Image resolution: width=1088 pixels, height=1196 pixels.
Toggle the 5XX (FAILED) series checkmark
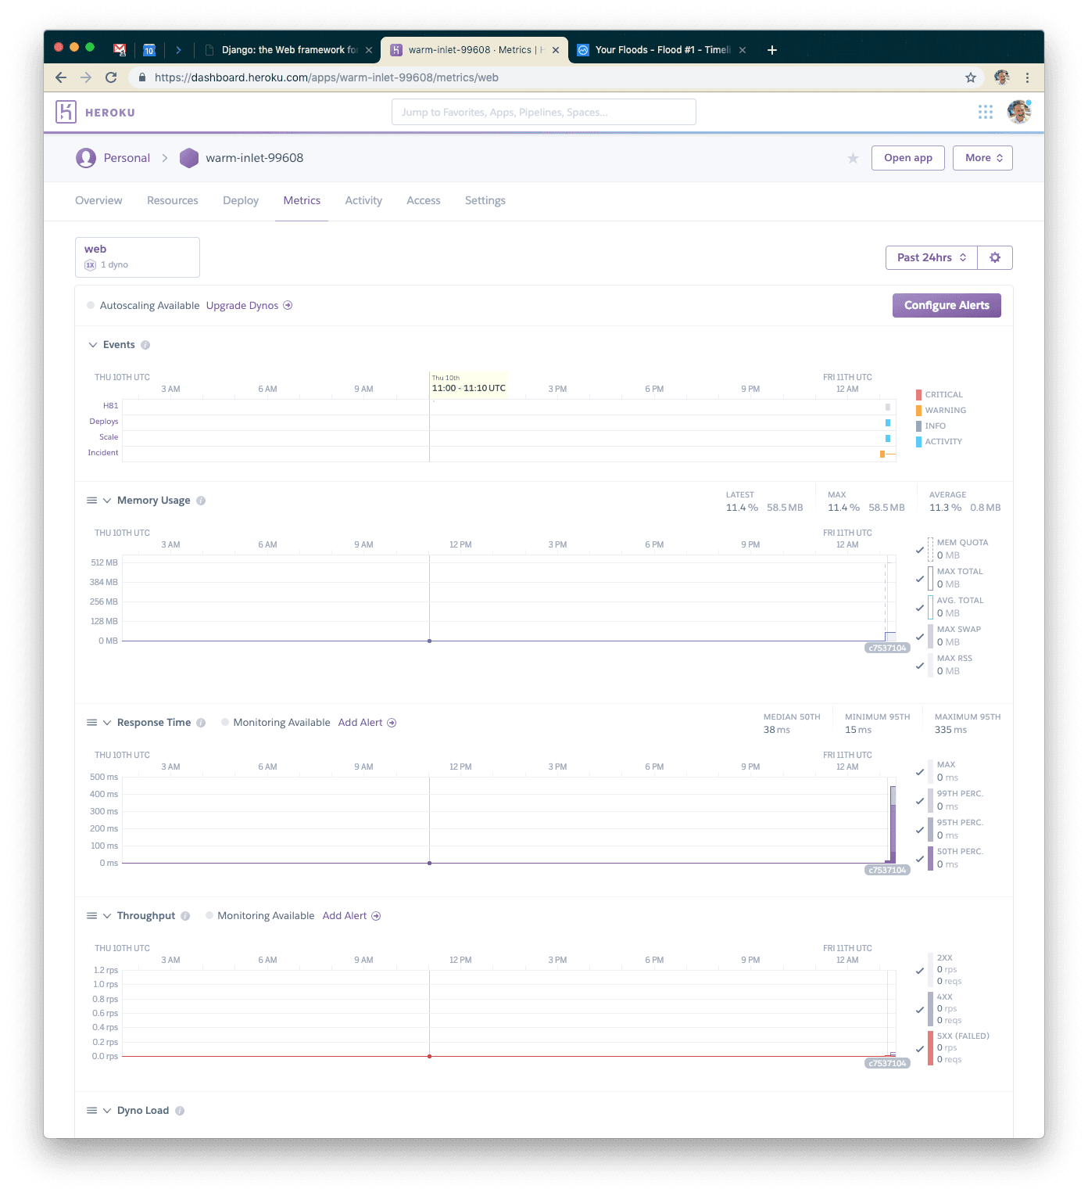pos(920,1049)
